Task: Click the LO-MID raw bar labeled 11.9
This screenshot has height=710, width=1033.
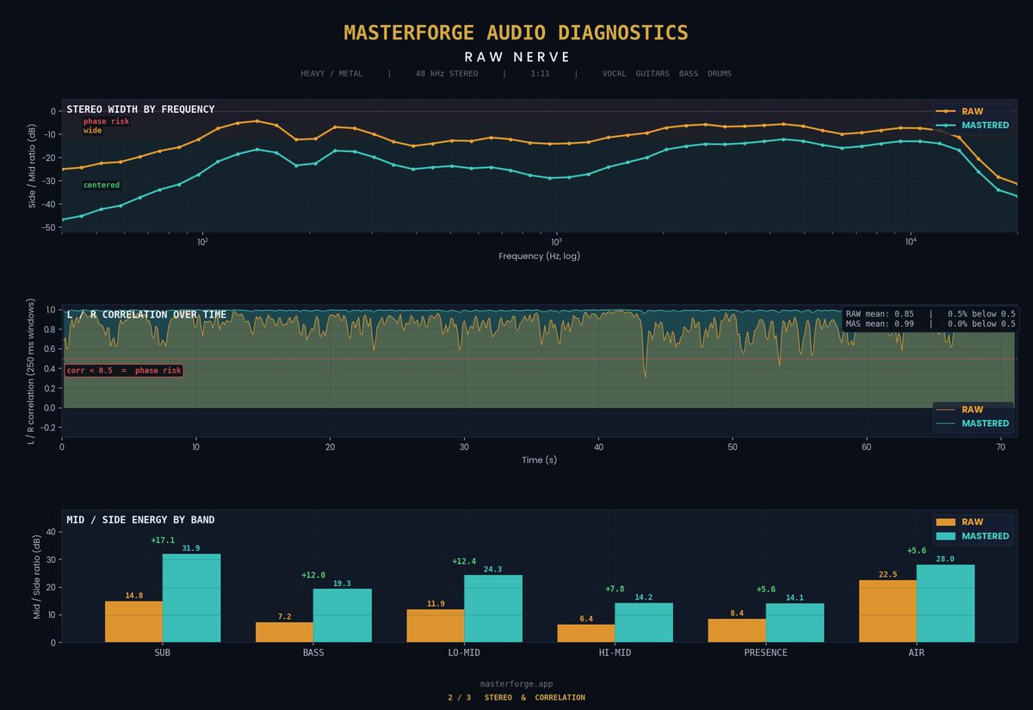Action: tap(436, 626)
